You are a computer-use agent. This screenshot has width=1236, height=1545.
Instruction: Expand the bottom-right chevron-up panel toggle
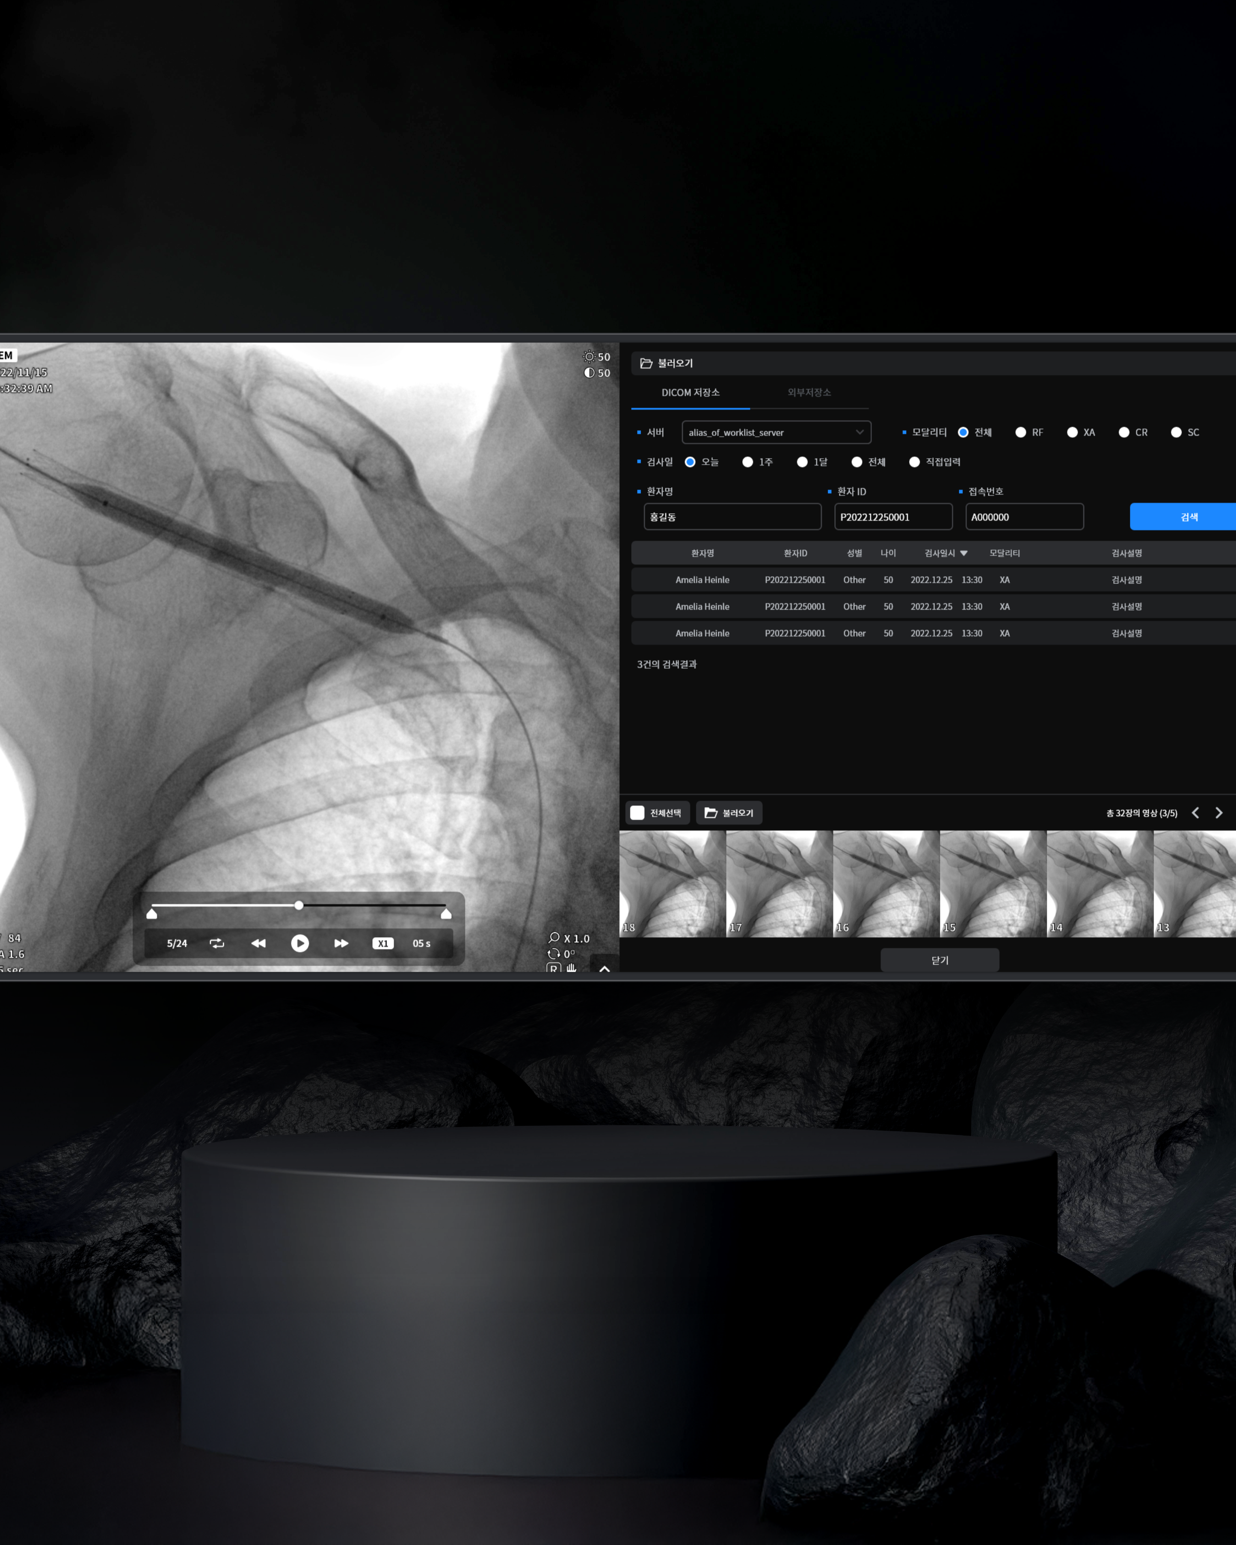coord(605,968)
